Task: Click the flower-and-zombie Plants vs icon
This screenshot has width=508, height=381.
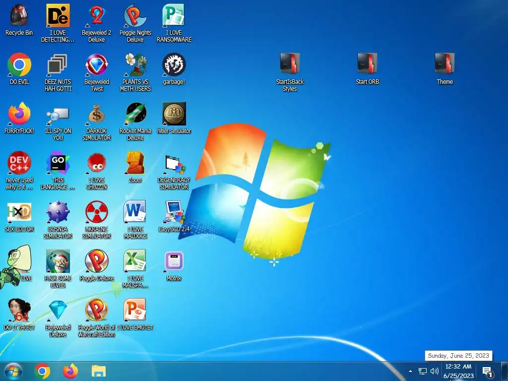Action: 135,65
